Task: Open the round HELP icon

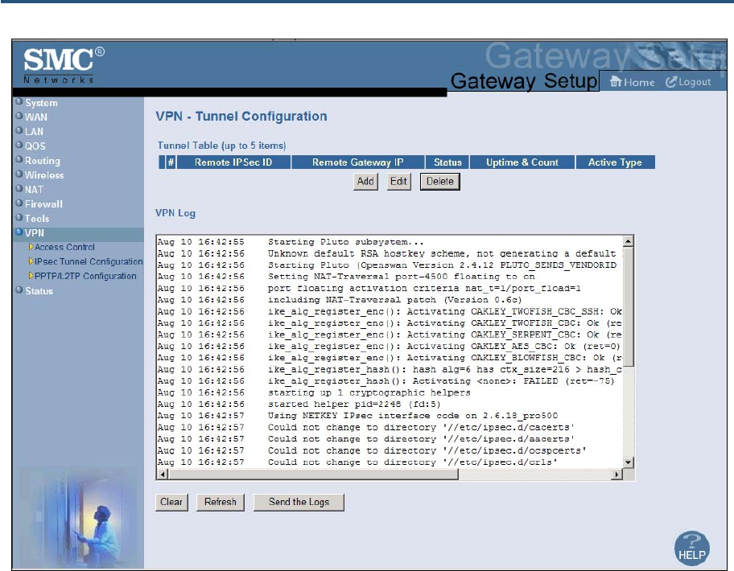Action: (692, 548)
